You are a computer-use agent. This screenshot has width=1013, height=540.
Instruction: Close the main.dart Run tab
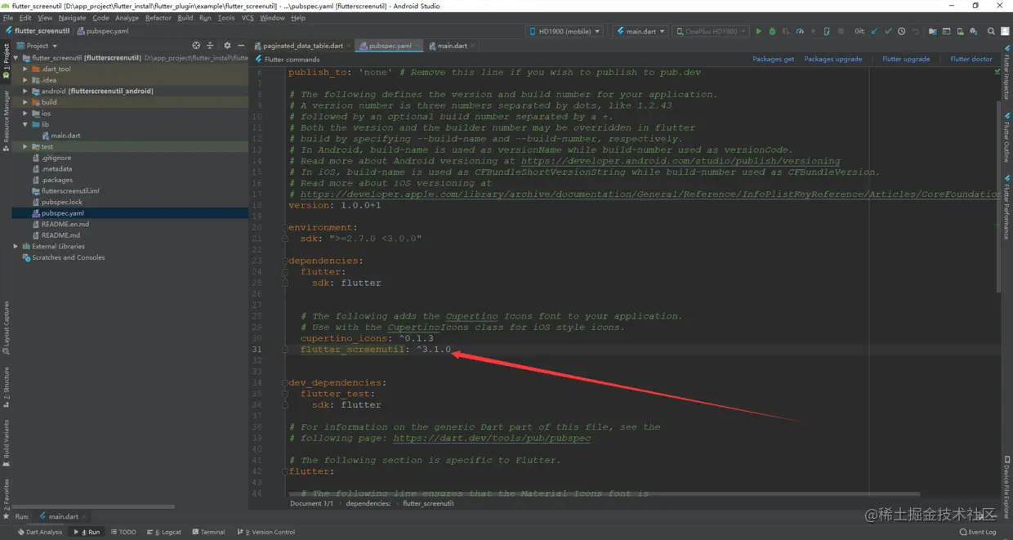point(85,516)
